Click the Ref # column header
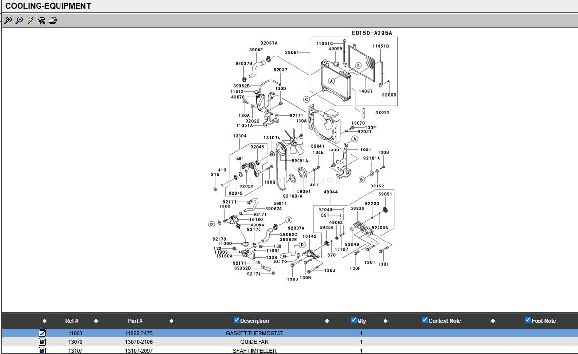The width and height of the screenshot is (578, 354). (x=72, y=321)
